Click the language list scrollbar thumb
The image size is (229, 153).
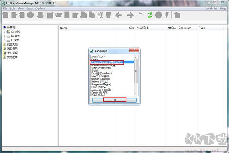click(136, 71)
